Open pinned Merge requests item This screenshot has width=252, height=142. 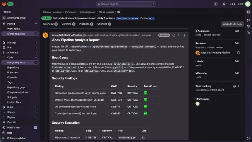pos(20,34)
